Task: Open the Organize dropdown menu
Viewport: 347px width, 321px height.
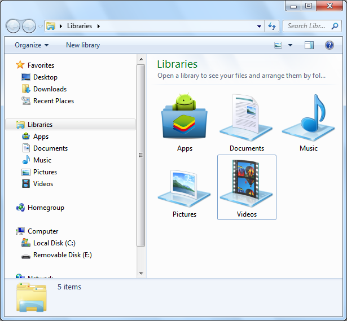Action: [32, 45]
